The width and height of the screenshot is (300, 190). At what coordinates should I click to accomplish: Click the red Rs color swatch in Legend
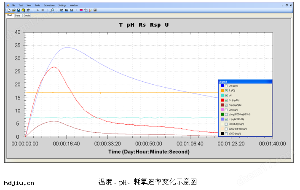point(222,100)
